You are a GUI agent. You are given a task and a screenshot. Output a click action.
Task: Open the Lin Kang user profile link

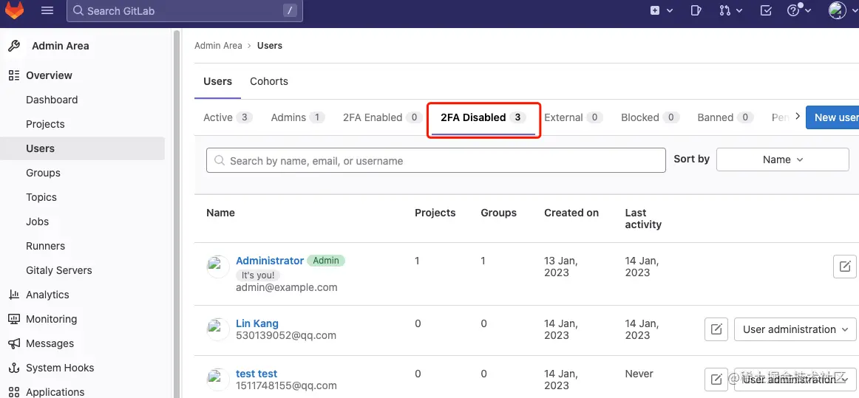click(257, 323)
